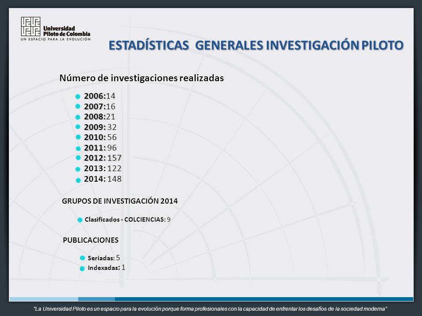Click the 'PUBLICACIONES' heading
This screenshot has width=422, height=316.
91,240
